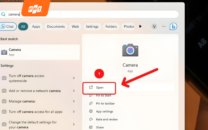Pin Camera to Start
The image size is (208, 130).
103,95
